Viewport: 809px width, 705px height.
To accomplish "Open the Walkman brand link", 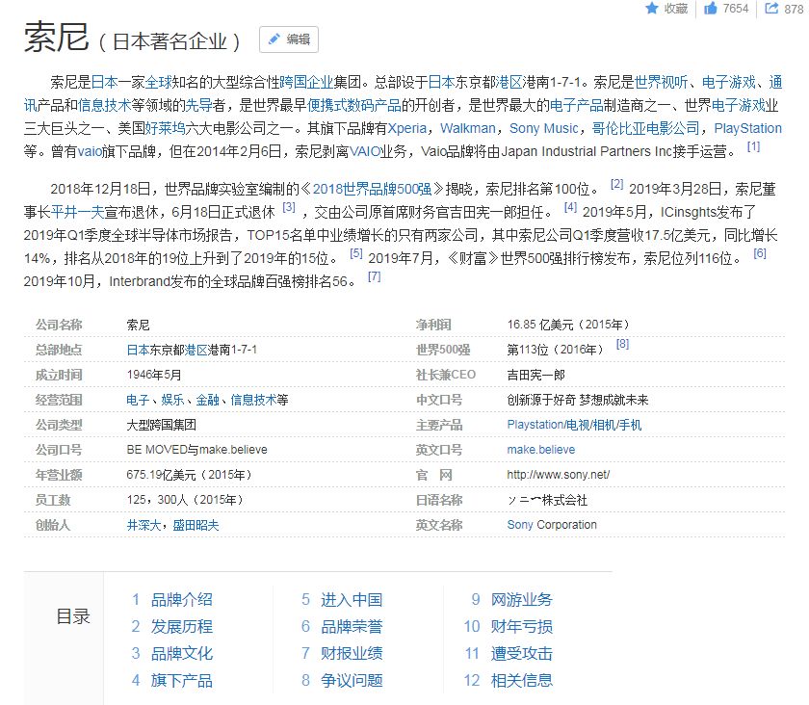I will [467, 128].
